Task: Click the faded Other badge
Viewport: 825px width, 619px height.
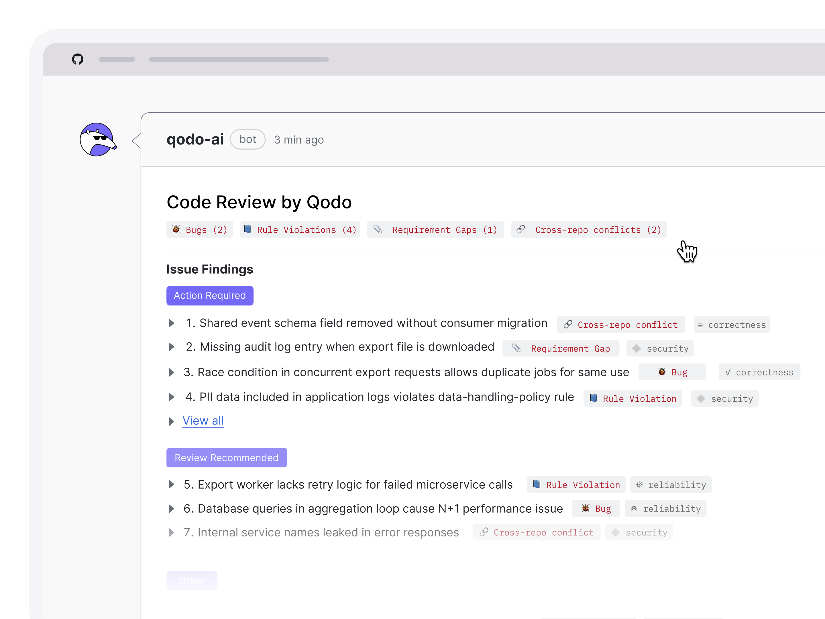Action: coord(192,581)
